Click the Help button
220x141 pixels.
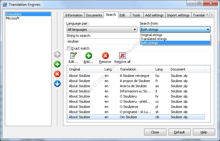pos(204,132)
